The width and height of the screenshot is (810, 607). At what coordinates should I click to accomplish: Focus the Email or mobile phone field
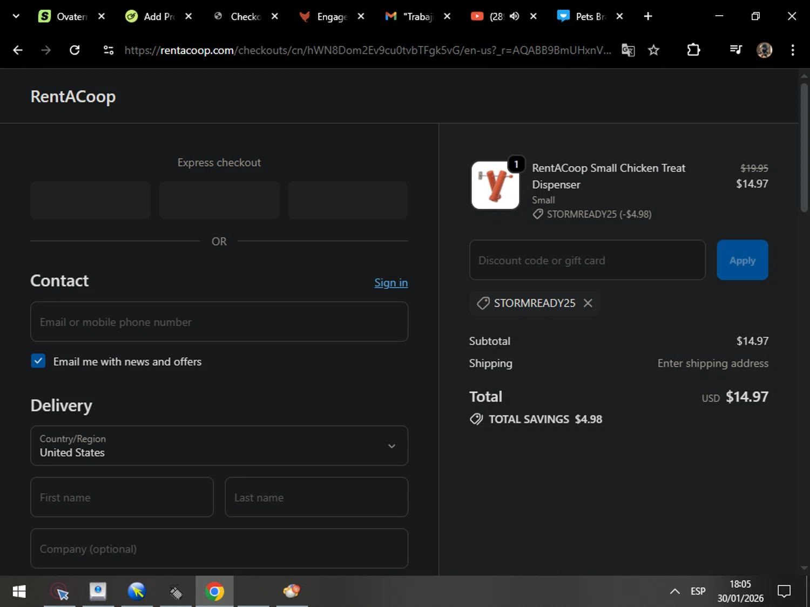[x=219, y=322]
